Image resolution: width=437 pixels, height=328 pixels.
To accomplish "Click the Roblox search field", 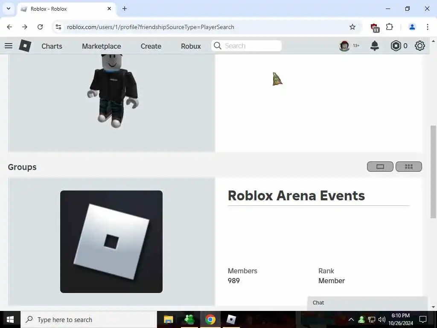I will click(246, 46).
